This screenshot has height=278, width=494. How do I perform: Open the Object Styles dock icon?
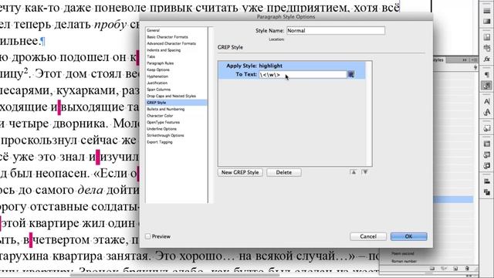coord(487,128)
